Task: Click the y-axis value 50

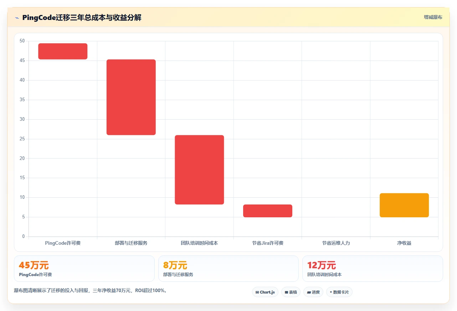Action: point(22,41)
